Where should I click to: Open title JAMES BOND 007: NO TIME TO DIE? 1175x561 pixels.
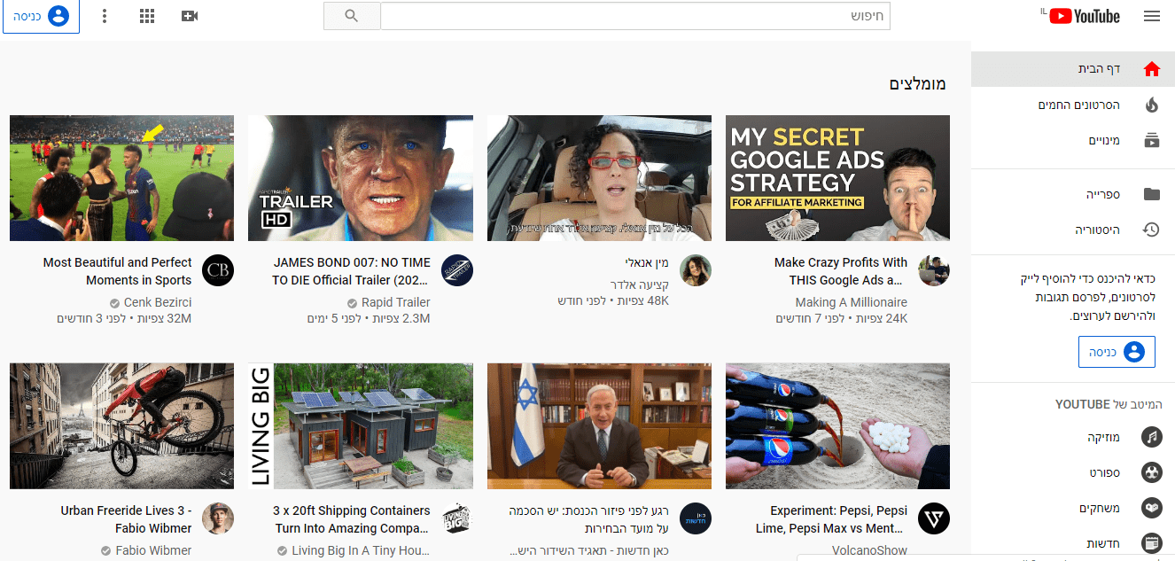(351, 271)
